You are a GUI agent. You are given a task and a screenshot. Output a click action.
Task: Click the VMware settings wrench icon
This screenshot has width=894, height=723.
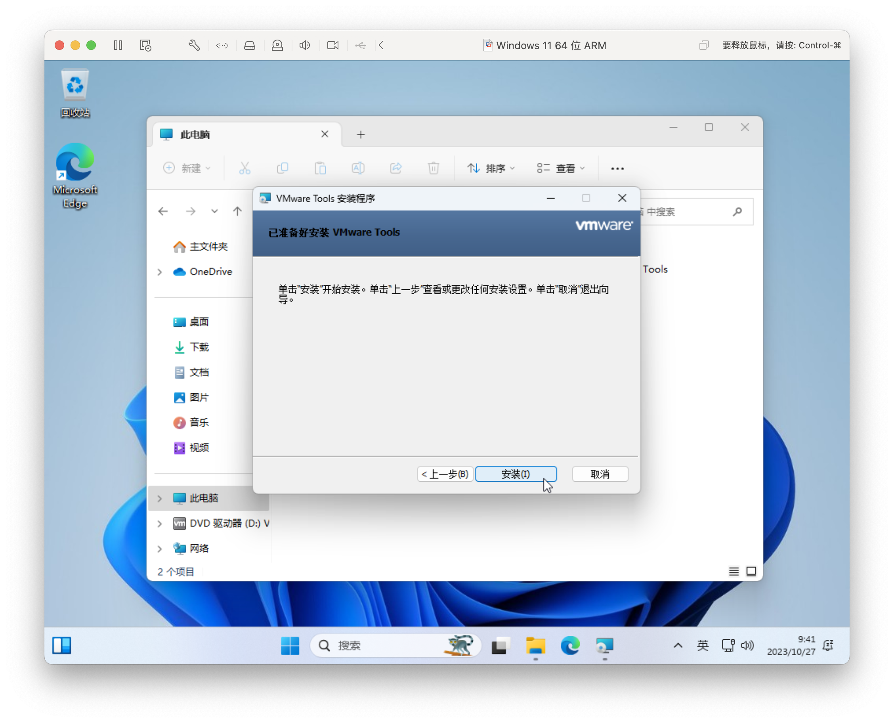pos(194,45)
